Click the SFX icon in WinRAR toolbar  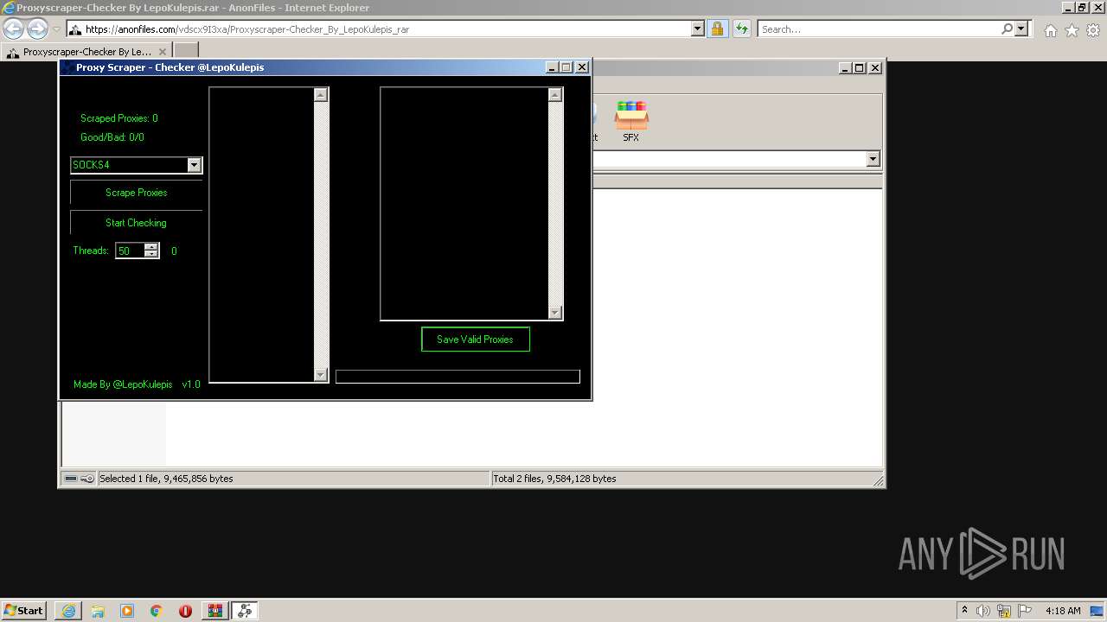click(631, 121)
